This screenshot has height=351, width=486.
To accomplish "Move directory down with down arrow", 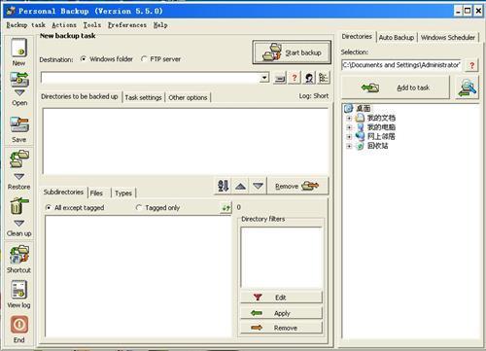I will (x=258, y=186).
